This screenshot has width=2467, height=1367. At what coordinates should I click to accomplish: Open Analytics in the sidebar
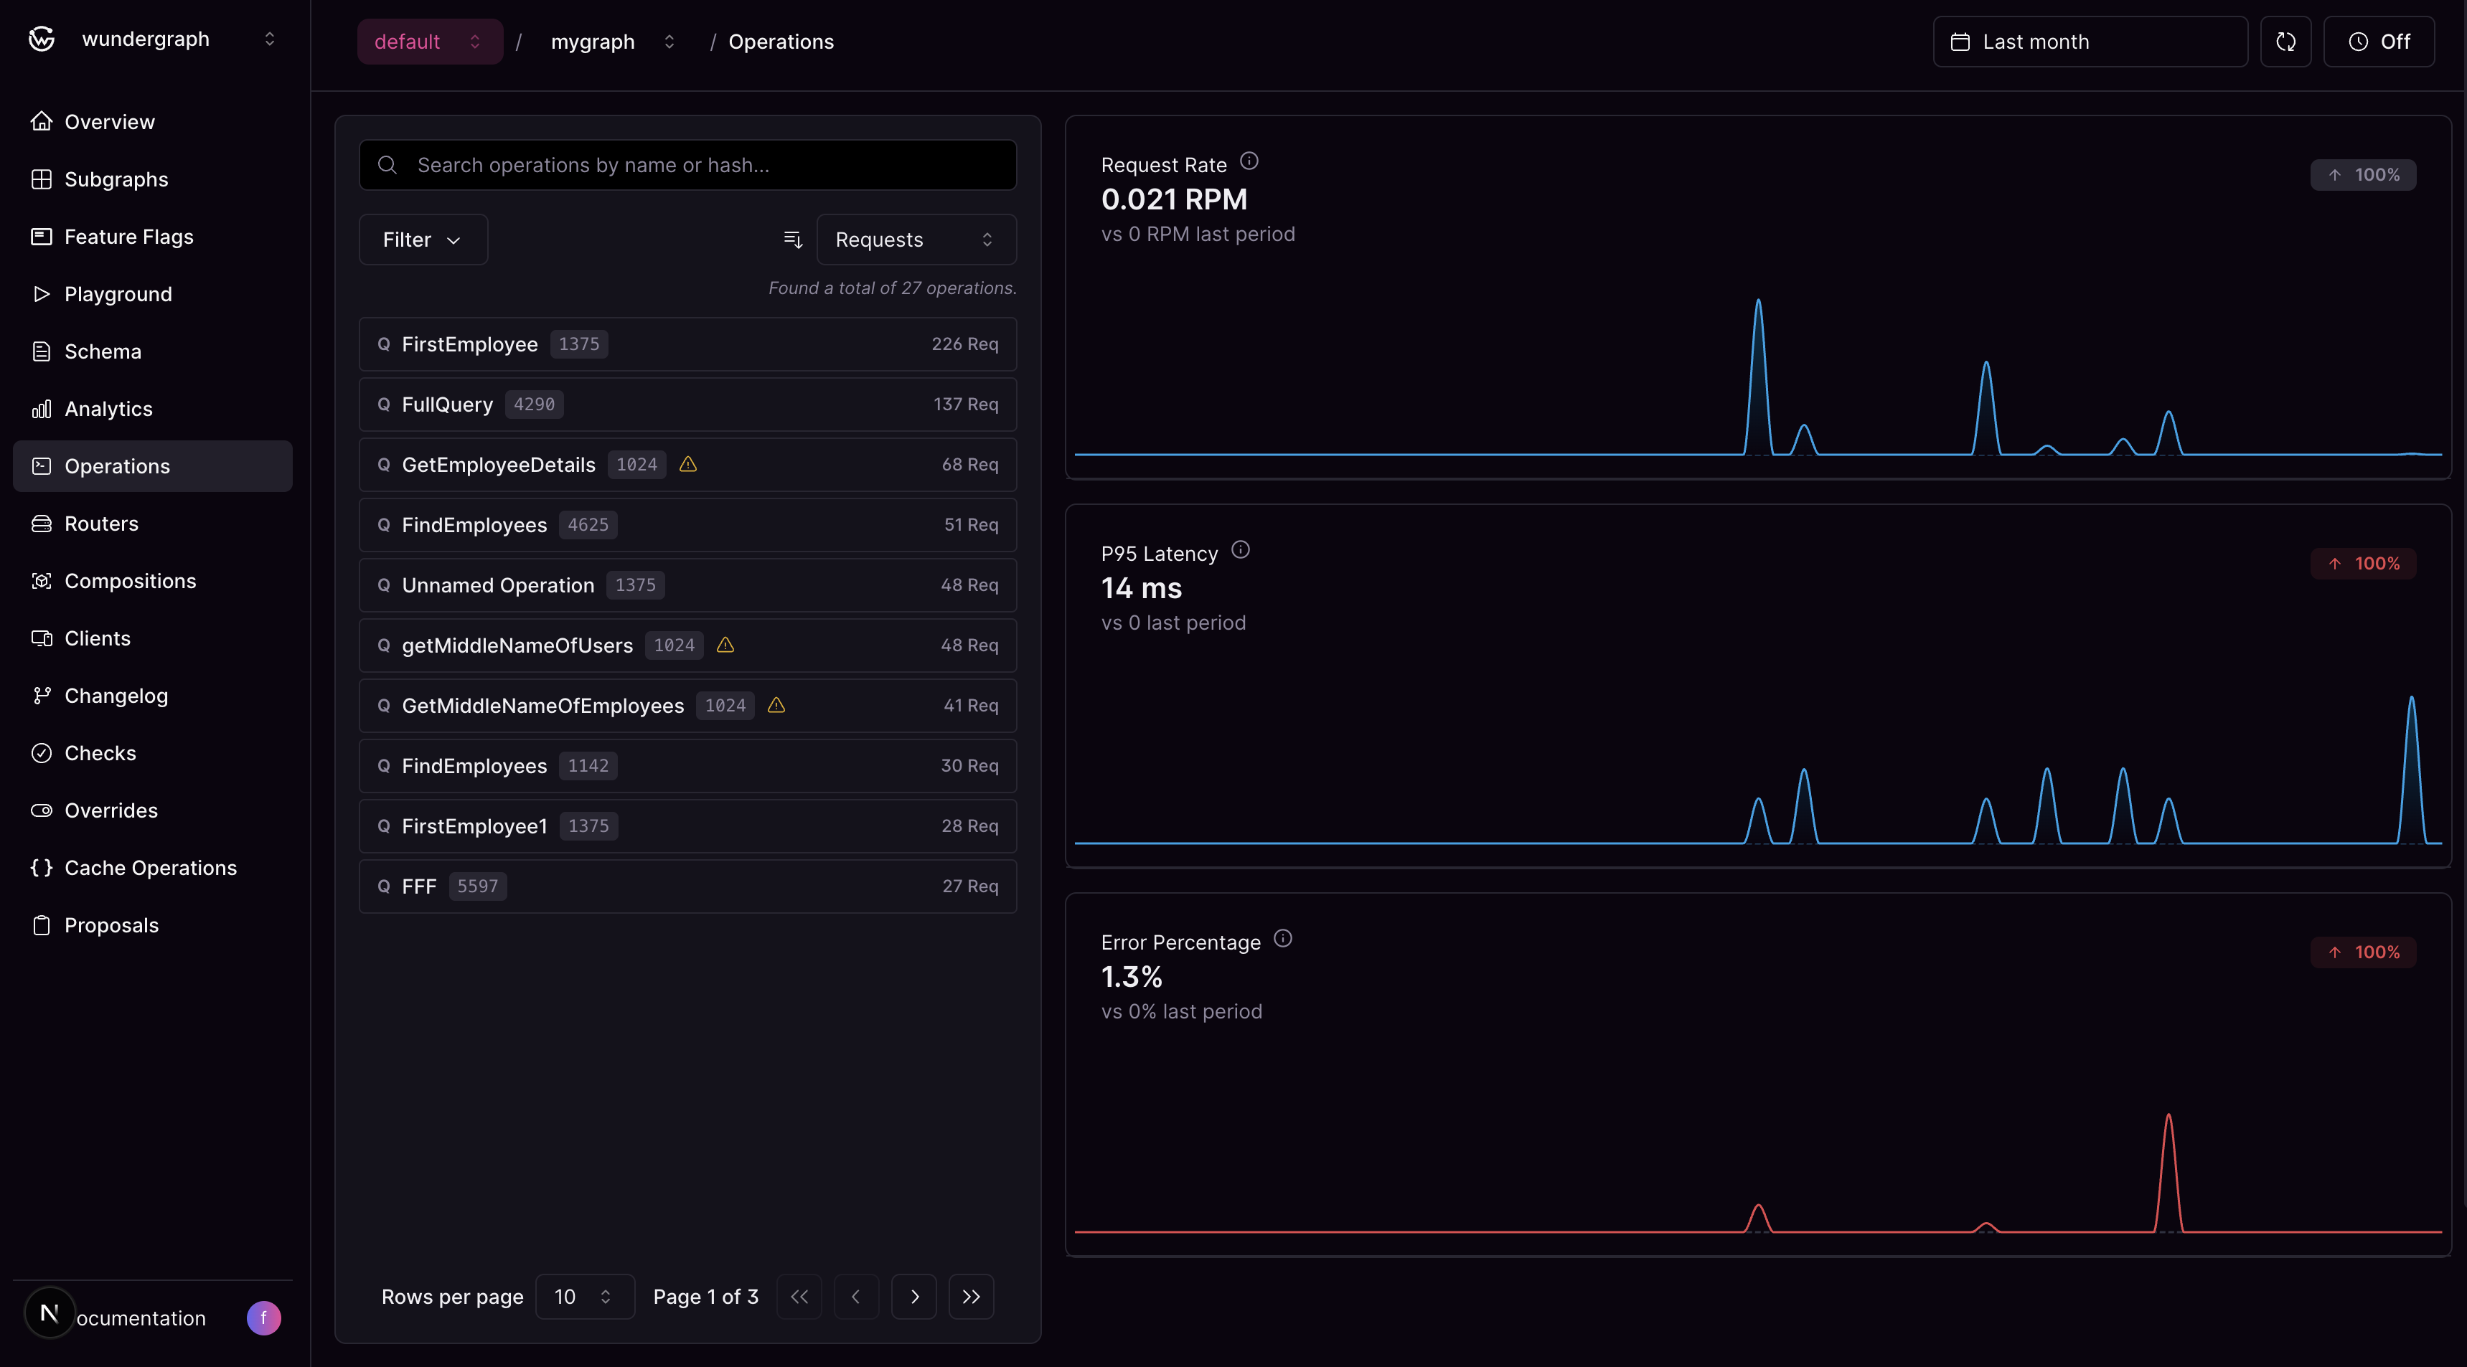click(108, 409)
